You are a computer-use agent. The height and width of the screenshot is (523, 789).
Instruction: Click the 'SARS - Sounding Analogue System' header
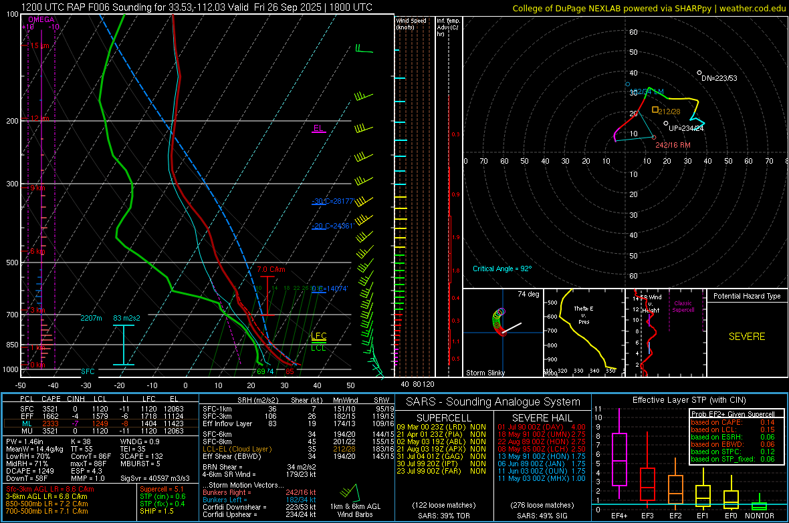point(493,402)
